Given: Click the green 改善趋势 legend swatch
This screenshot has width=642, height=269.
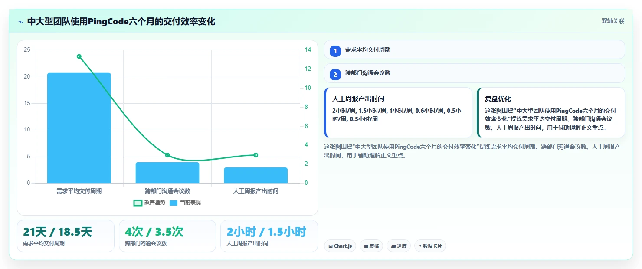Looking at the screenshot, I should [138, 203].
